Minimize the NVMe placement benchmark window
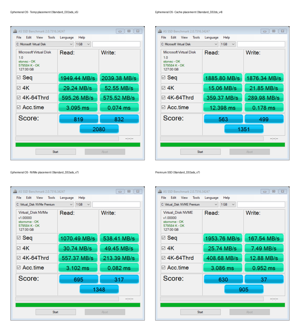 [x=120, y=192]
